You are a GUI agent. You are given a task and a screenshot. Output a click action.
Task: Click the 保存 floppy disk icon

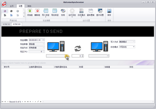coord(109,11)
